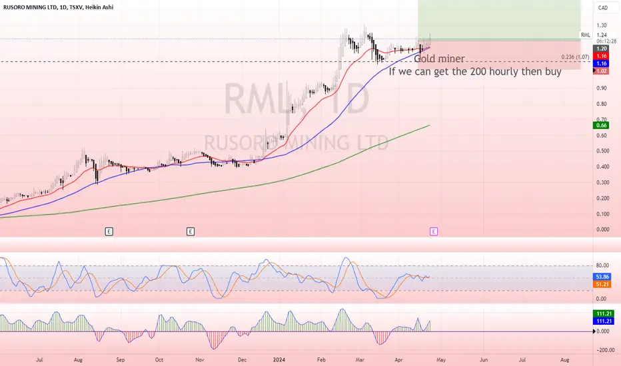Select the green profit target zone
The height and width of the screenshot is (366, 621).
coord(500,20)
